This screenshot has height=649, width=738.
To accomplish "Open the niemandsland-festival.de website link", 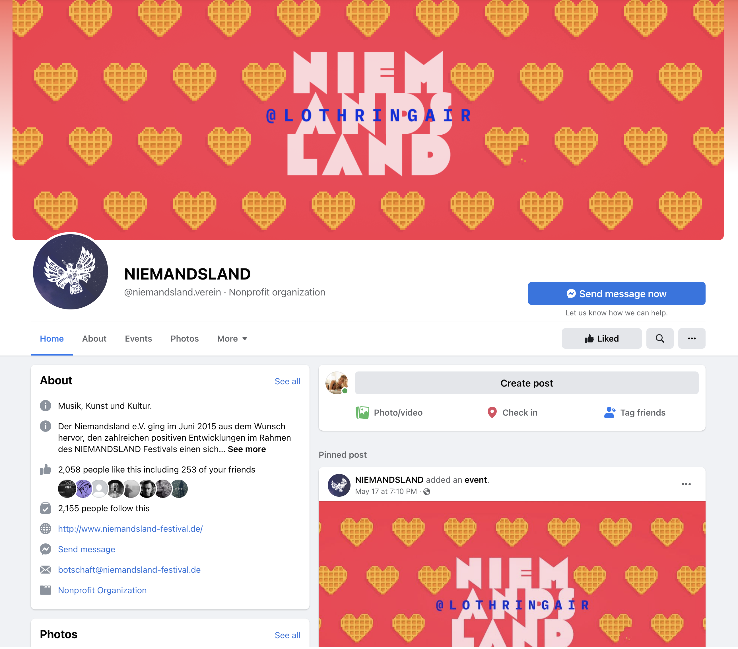I will coord(130,529).
